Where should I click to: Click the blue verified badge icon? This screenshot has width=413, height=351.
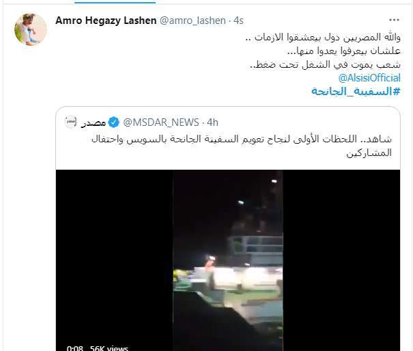pos(114,122)
